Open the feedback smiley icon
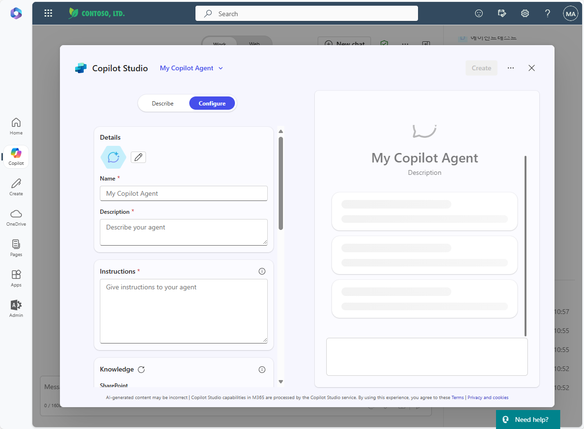584x429 pixels. pos(479,13)
